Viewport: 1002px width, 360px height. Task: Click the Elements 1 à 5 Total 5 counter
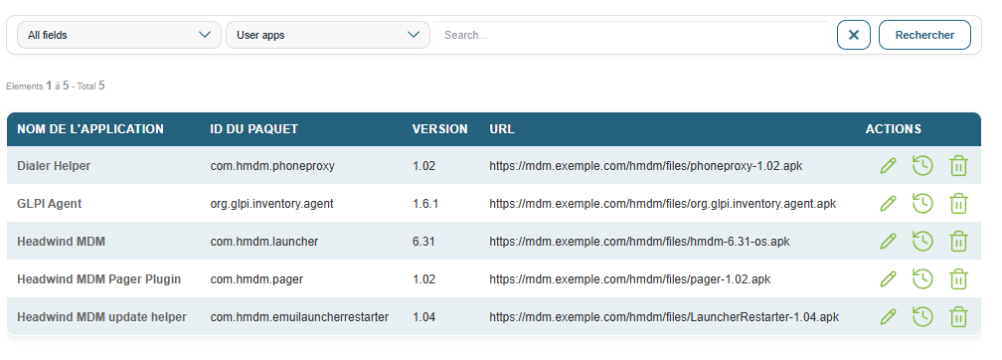[x=56, y=86]
